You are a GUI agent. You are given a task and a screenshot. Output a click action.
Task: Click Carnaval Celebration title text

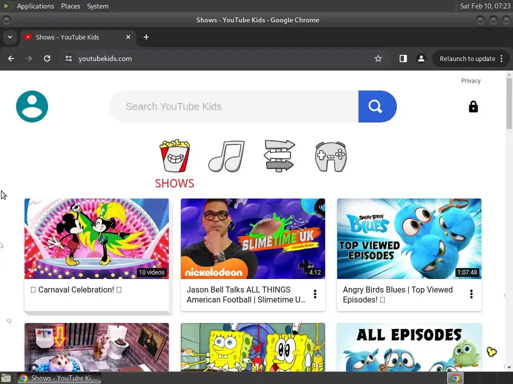point(76,289)
